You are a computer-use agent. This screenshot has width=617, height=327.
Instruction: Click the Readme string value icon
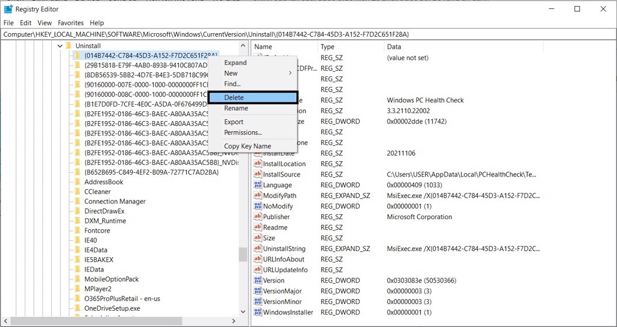point(258,228)
